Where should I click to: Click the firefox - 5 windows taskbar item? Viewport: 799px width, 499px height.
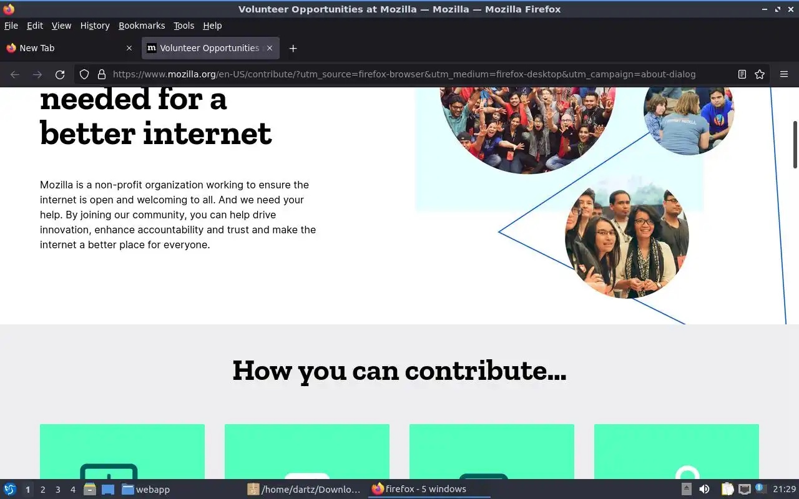pos(429,489)
